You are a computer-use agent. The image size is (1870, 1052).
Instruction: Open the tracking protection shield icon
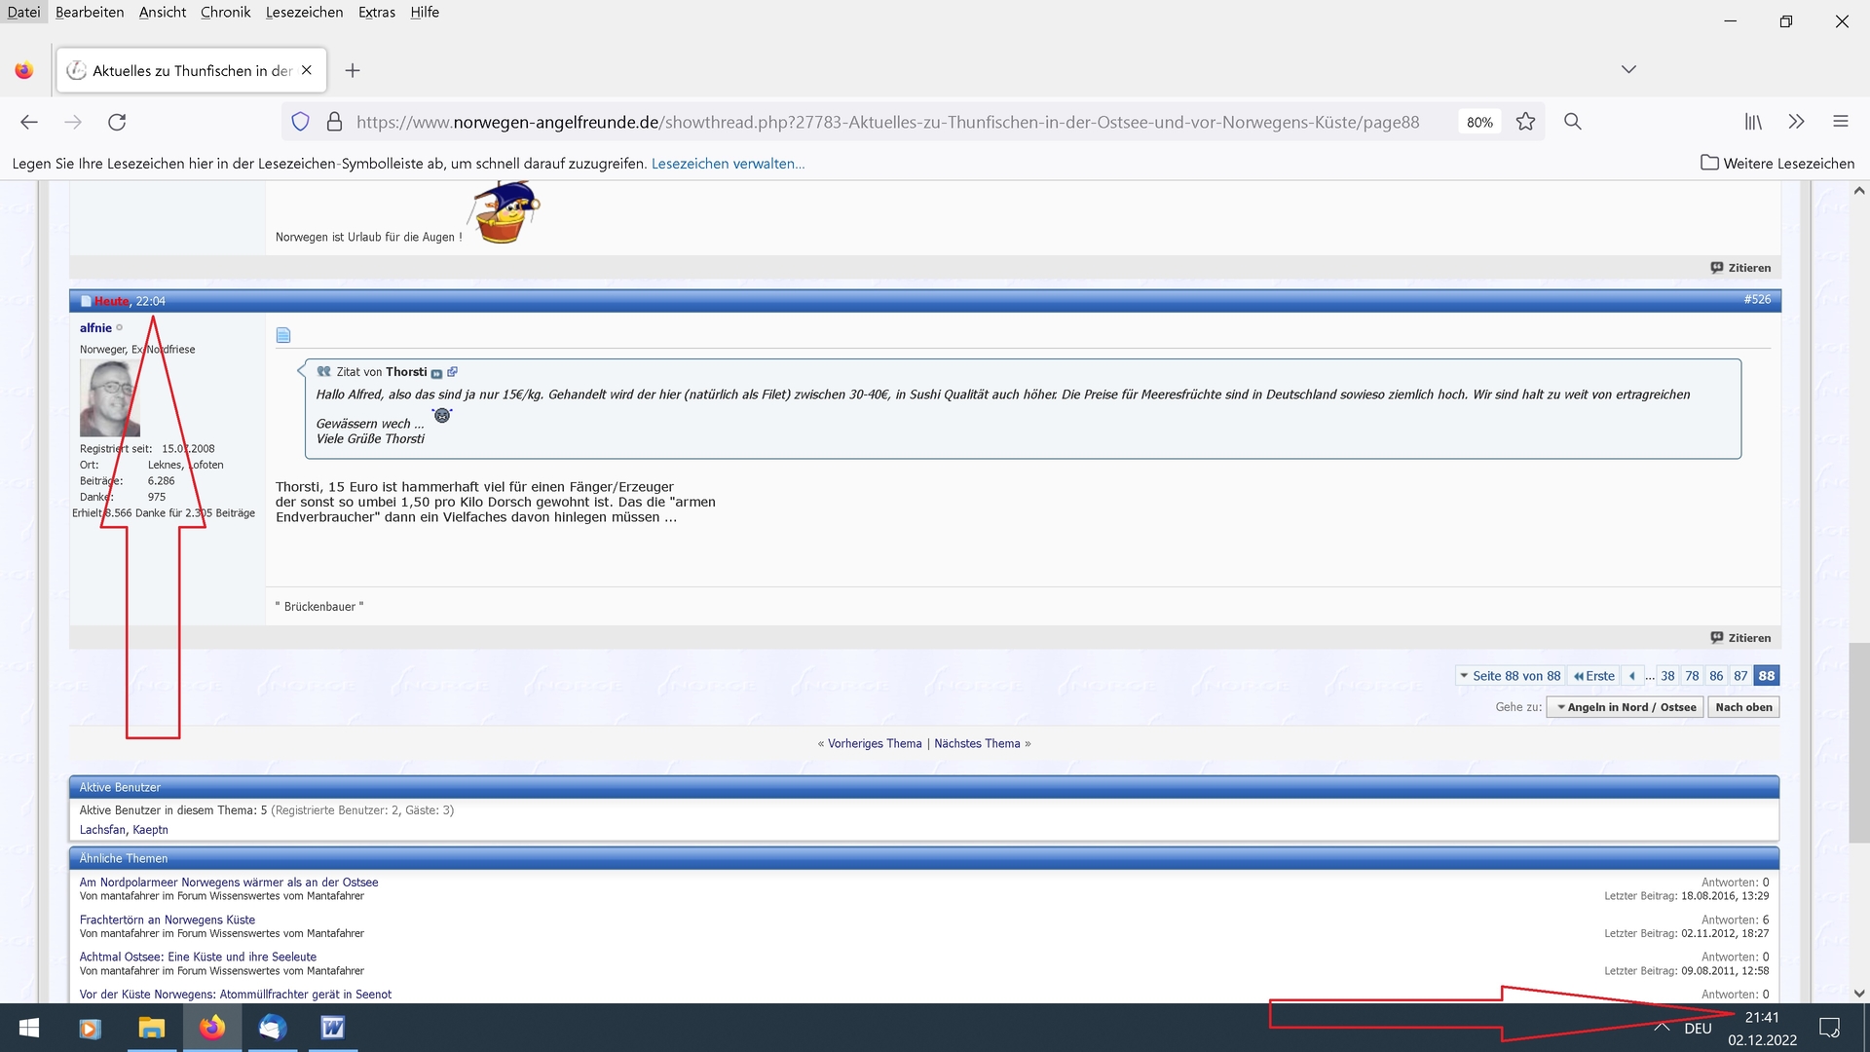(x=301, y=122)
